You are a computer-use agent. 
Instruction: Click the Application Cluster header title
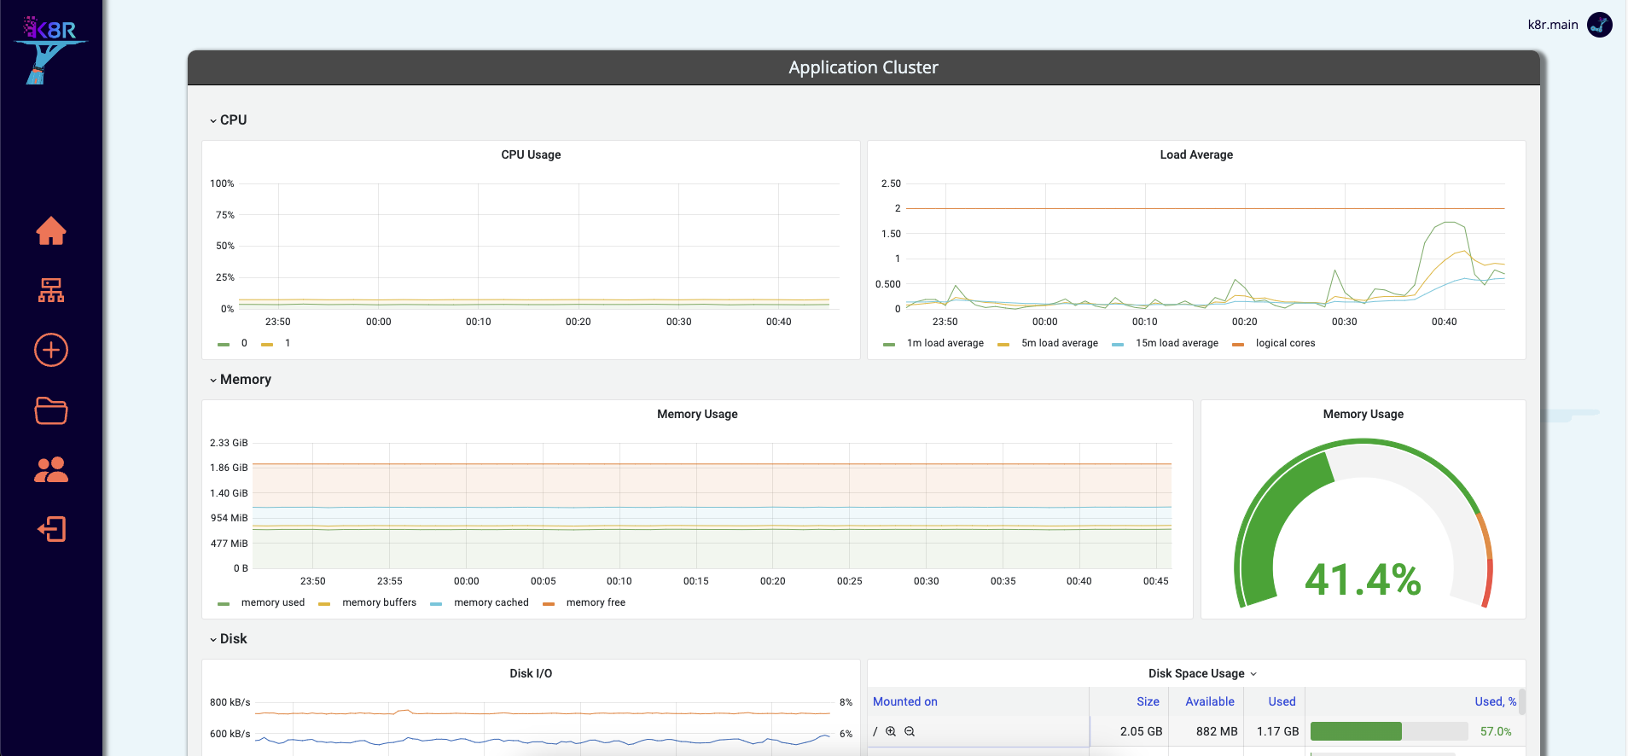coord(863,67)
